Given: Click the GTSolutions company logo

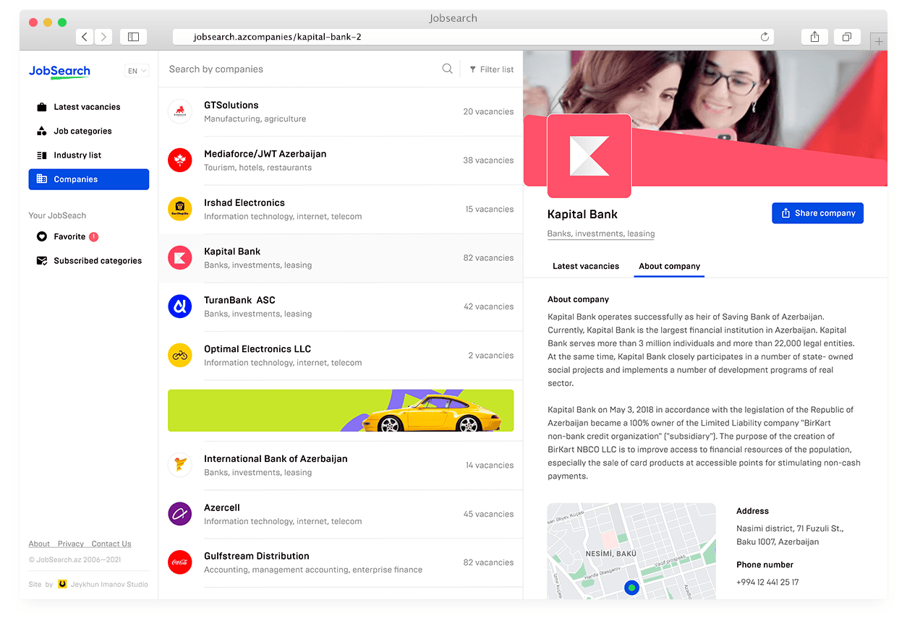Looking at the screenshot, I should click(180, 111).
